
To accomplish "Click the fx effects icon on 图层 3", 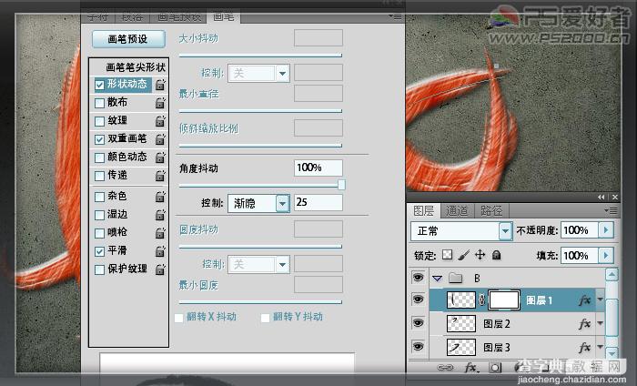I will [x=585, y=348].
